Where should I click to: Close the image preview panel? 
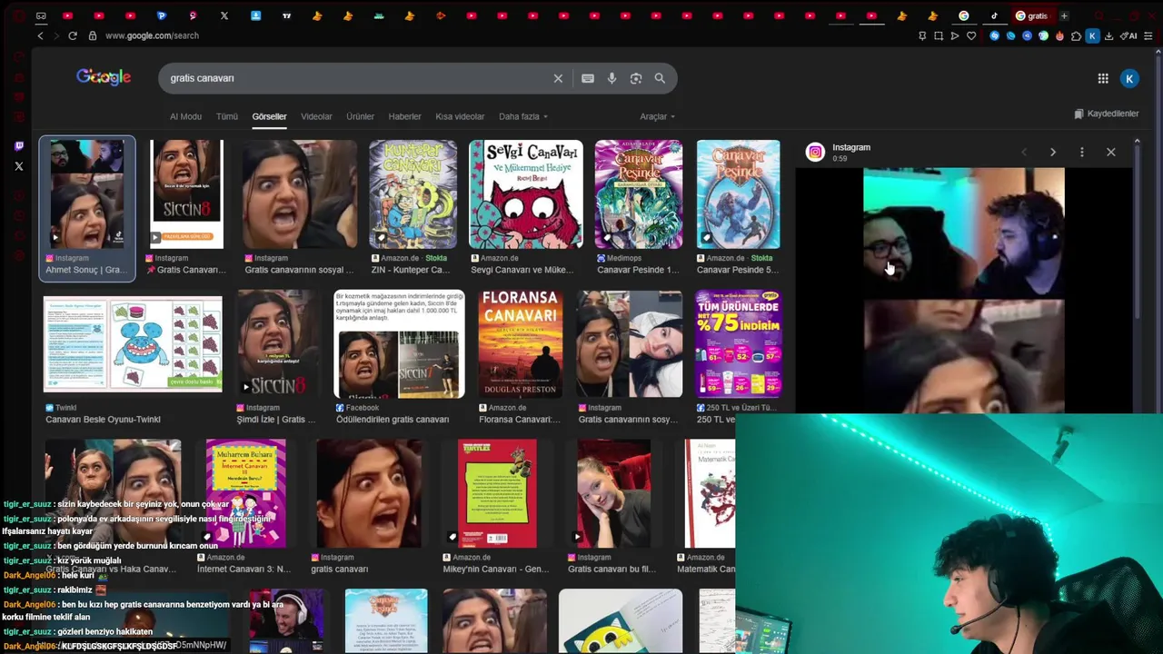(1110, 152)
